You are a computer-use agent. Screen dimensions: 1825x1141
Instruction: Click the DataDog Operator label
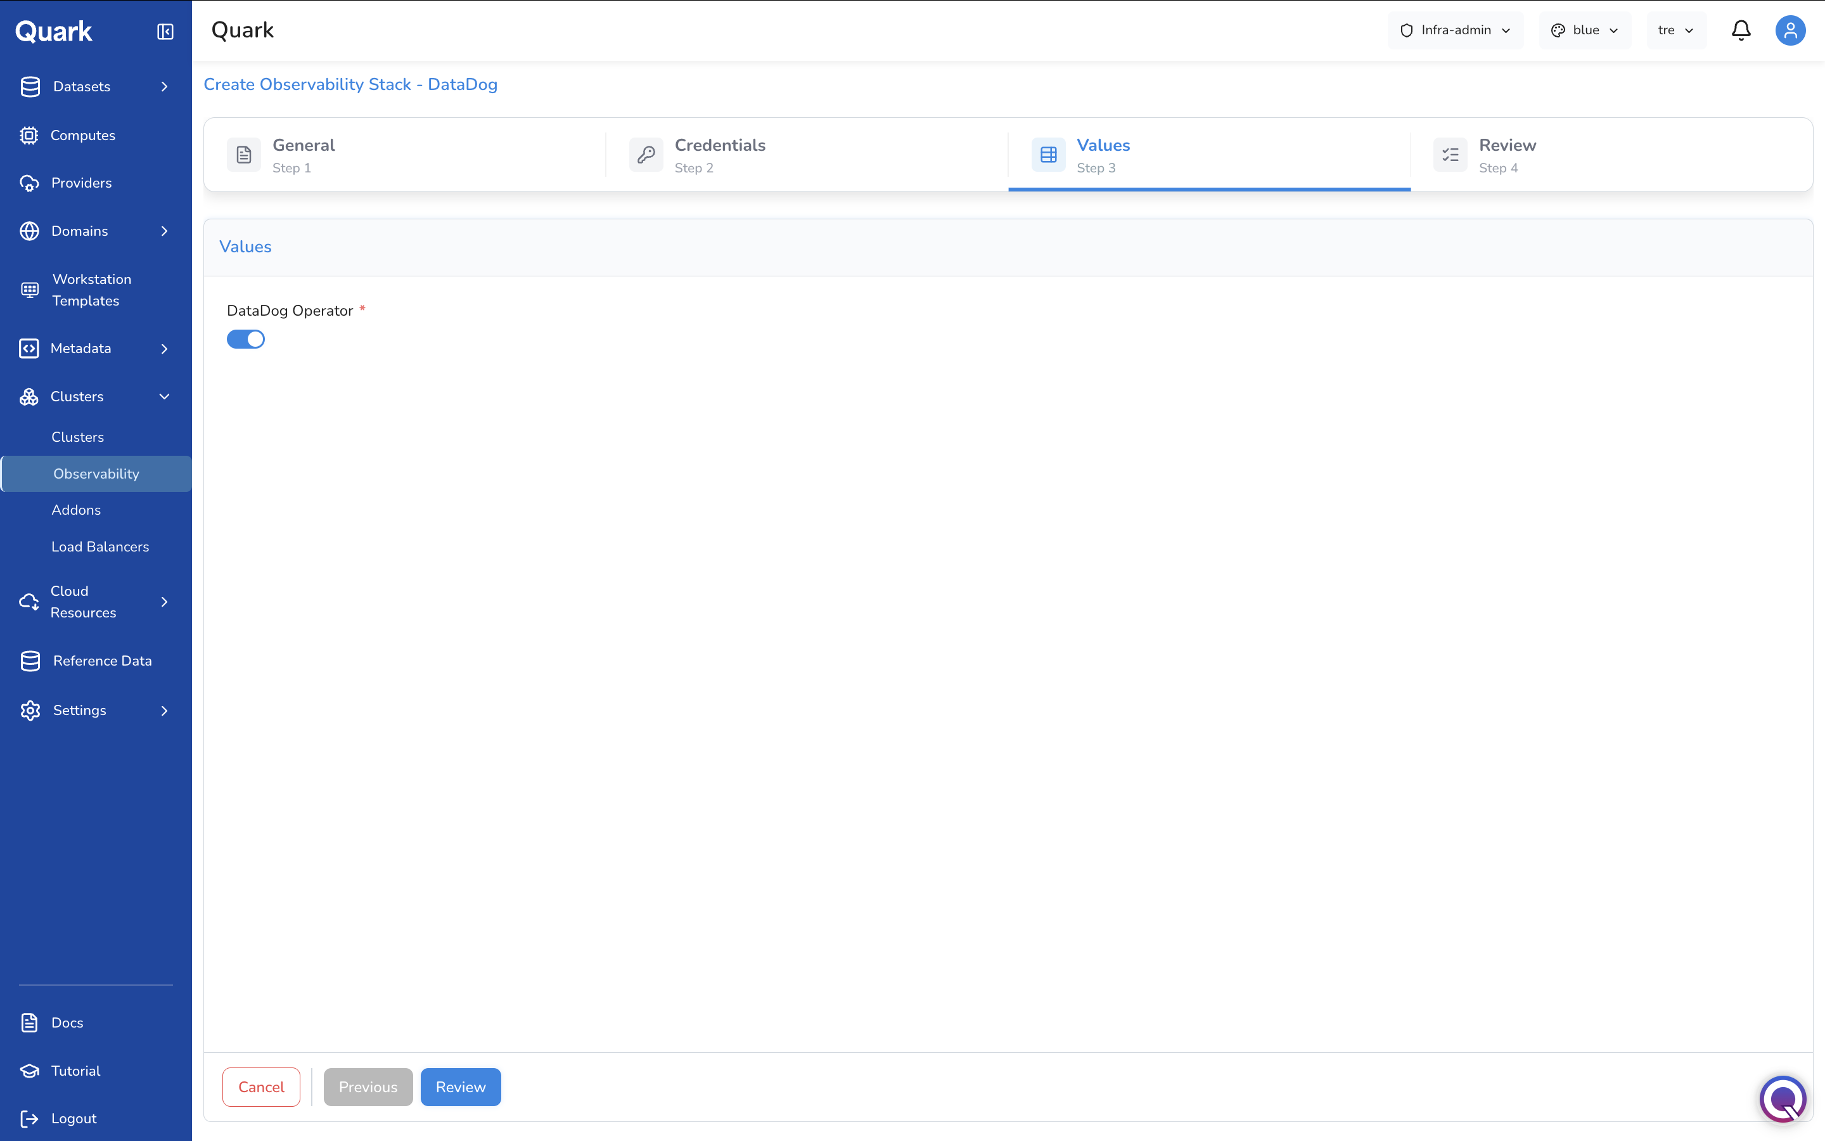(290, 311)
